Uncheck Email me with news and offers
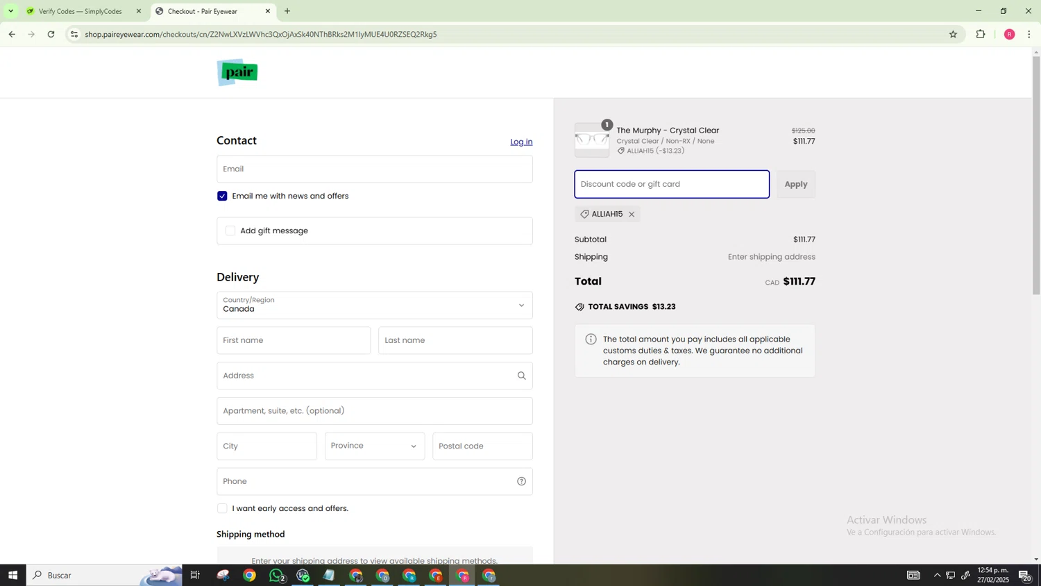This screenshot has height=586, width=1041. pos(222,196)
